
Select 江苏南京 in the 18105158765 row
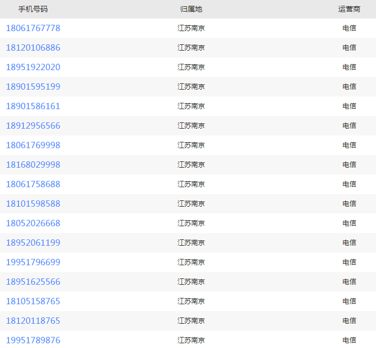click(191, 302)
